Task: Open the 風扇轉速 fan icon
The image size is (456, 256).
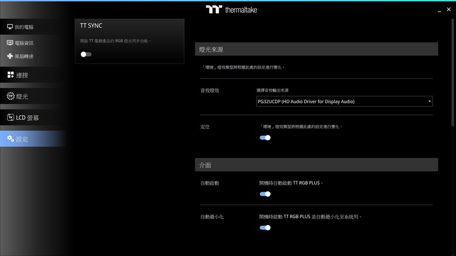Action: (x=10, y=56)
